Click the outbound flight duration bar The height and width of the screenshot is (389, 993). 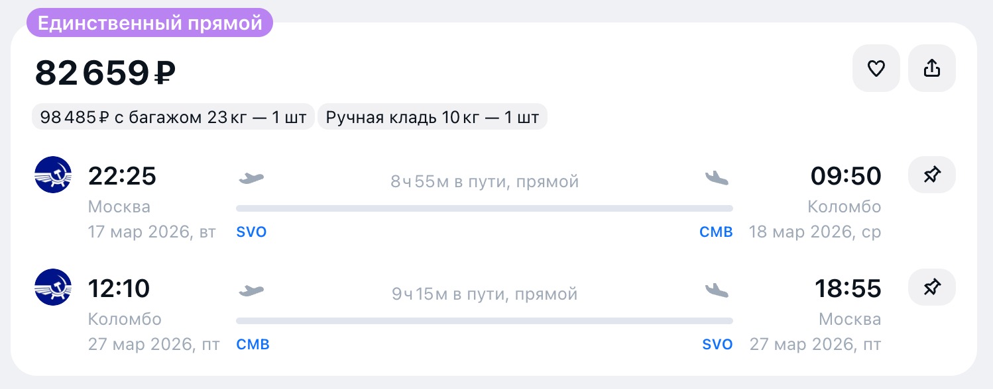[x=485, y=208]
